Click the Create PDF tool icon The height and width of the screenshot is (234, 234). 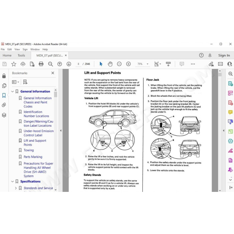pyautogui.click(x=230, y=103)
